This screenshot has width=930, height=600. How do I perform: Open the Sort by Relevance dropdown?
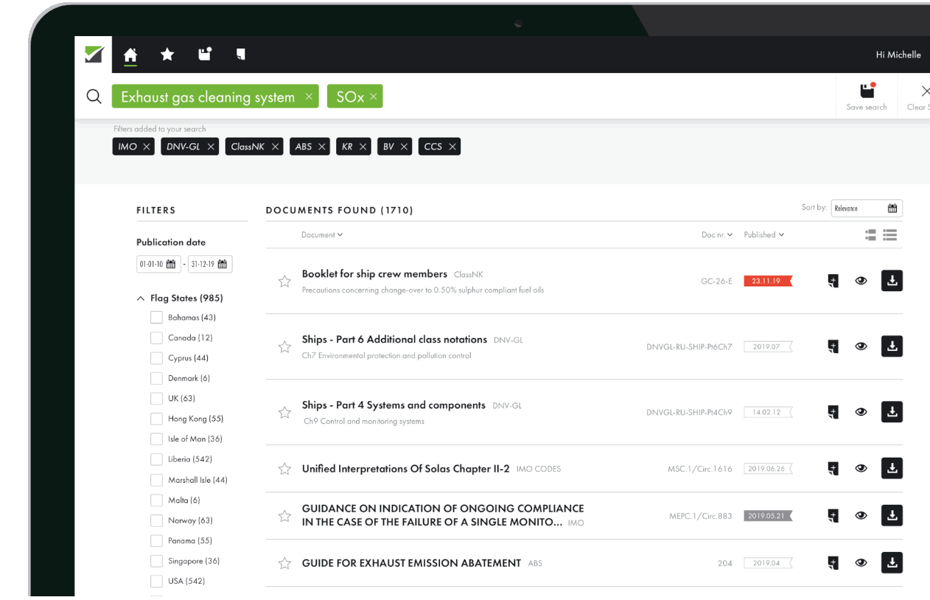tap(866, 209)
